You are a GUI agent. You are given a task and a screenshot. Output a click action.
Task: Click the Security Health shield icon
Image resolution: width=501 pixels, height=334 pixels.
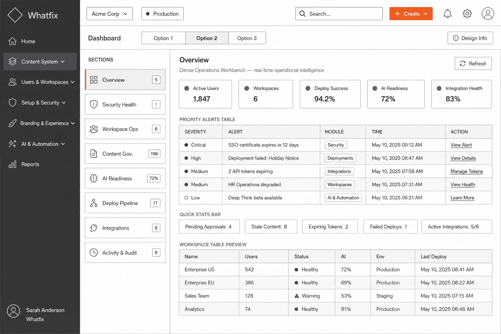94,104
